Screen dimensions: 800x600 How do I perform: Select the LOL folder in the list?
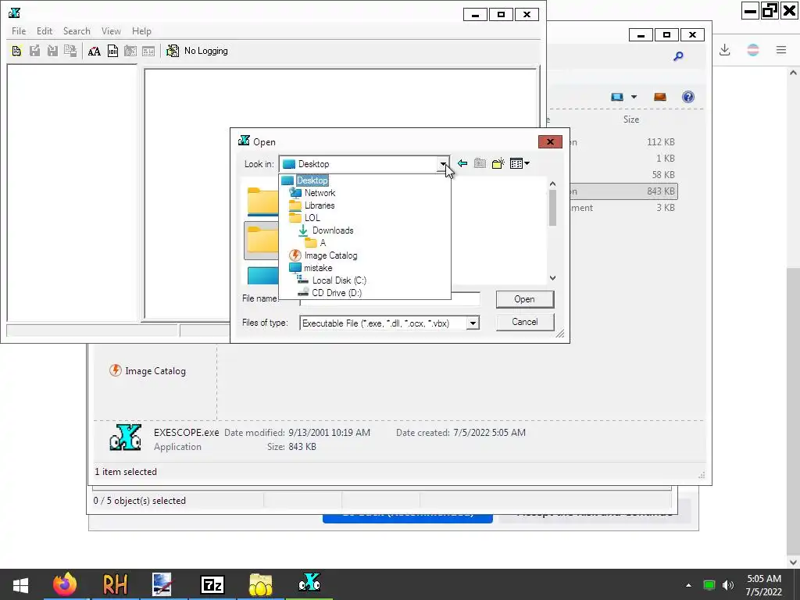312,218
